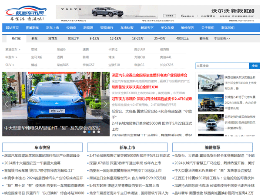The width and height of the screenshot is (261, 195).
Task: Select 美女车模 in the navigation bar
Action: [x=167, y=28]
